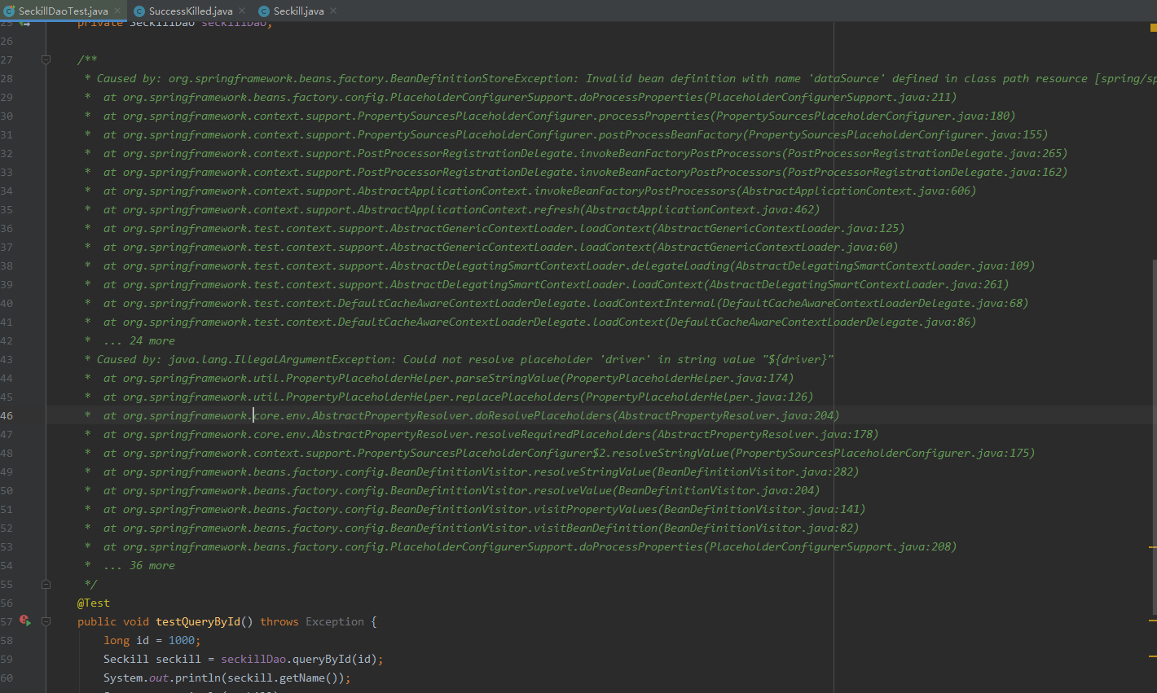Jump to warning stripe mark beside line 57
Viewport: 1157px width, 693px height.
[x=1153, y=620]
